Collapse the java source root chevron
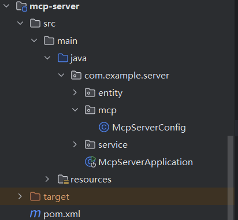This screenshot has height=220, width=238. coord(47,58)
